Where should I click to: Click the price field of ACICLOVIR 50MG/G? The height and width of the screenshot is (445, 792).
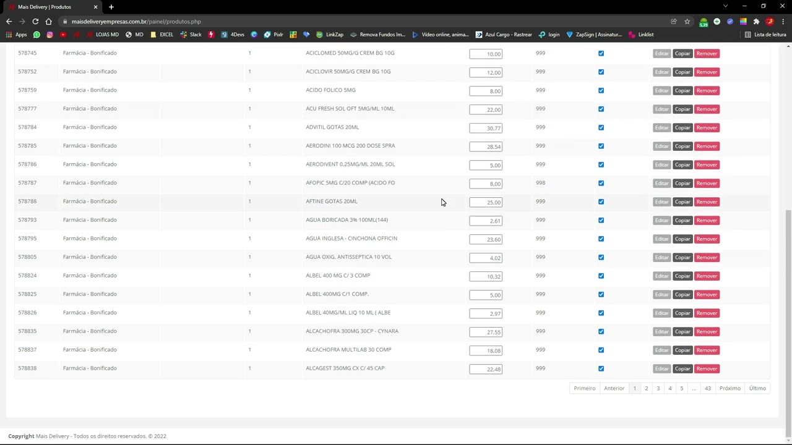click(x=486, y=72)
